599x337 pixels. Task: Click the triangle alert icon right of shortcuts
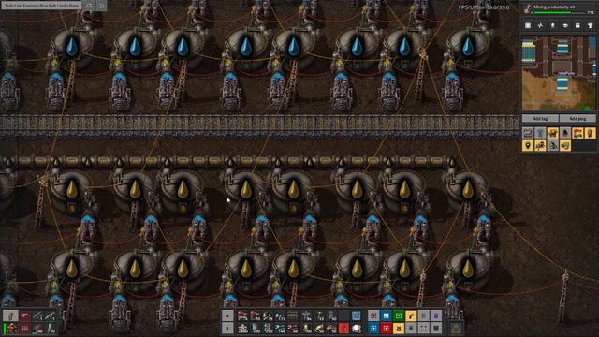click(456, 329)
